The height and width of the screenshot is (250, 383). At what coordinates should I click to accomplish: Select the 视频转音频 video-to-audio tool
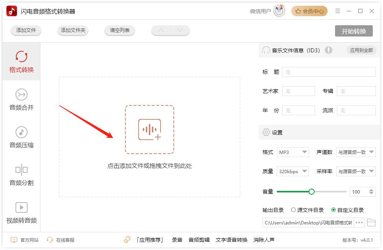coord(21,212)
